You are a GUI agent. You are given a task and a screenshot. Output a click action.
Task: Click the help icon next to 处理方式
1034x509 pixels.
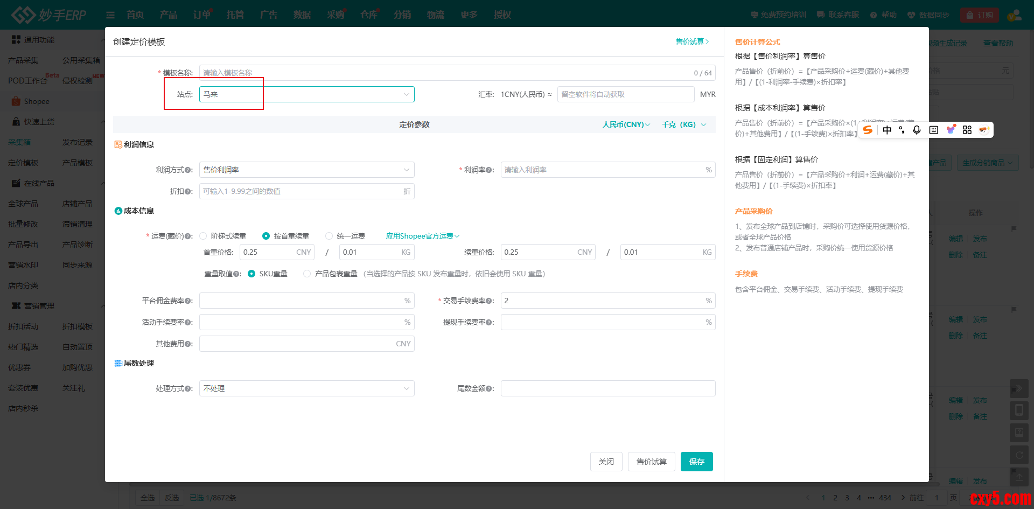point(188,389)
